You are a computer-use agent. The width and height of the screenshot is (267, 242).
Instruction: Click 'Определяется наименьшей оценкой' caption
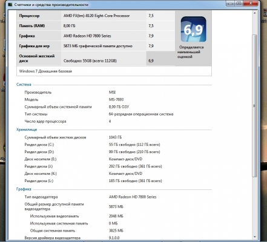pos(191,52)
